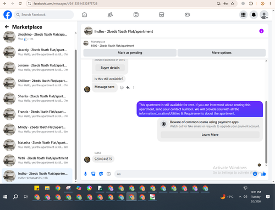275x210 pixels.
Task: Click Learn More about scams
Action: point(210,135)
